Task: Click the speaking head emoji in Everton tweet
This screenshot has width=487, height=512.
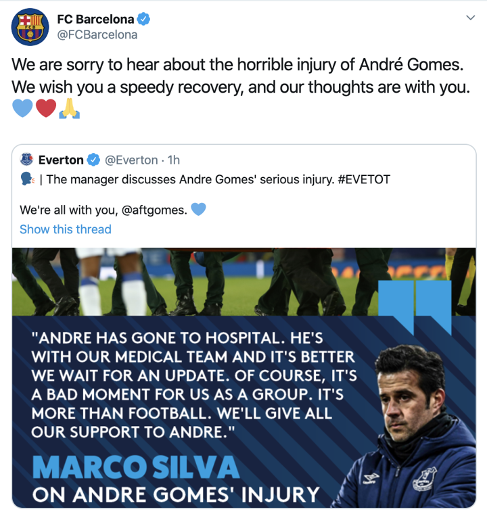Action: [27, 179]
